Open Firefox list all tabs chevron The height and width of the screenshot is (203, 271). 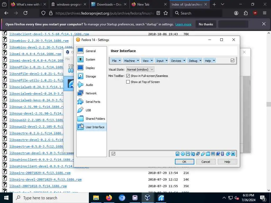(x=223, y=4)
